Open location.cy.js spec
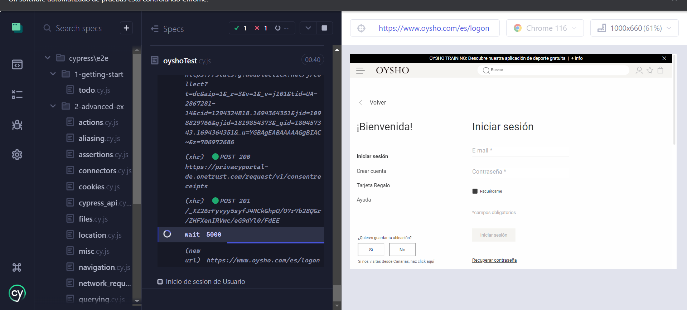Screen dimensions: 687x310 pyautogui.click(x=100, y=235)
